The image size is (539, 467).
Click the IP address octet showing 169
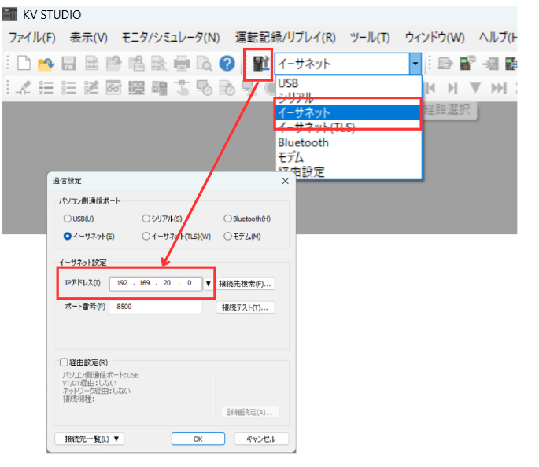pyautogui.click(x=144, y=283)
